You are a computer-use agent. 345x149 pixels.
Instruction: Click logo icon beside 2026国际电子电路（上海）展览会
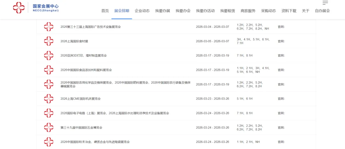(x=49, y=113)
